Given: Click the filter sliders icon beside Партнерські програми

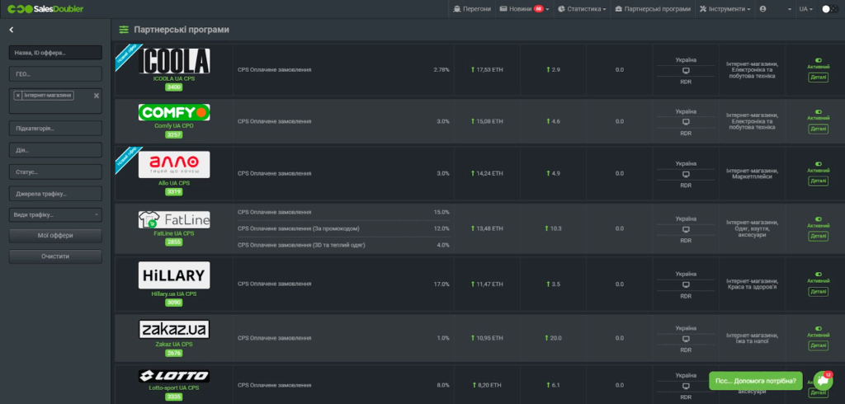Looking at the screenshot, I should pyautogui.click(x=124, y=30).
